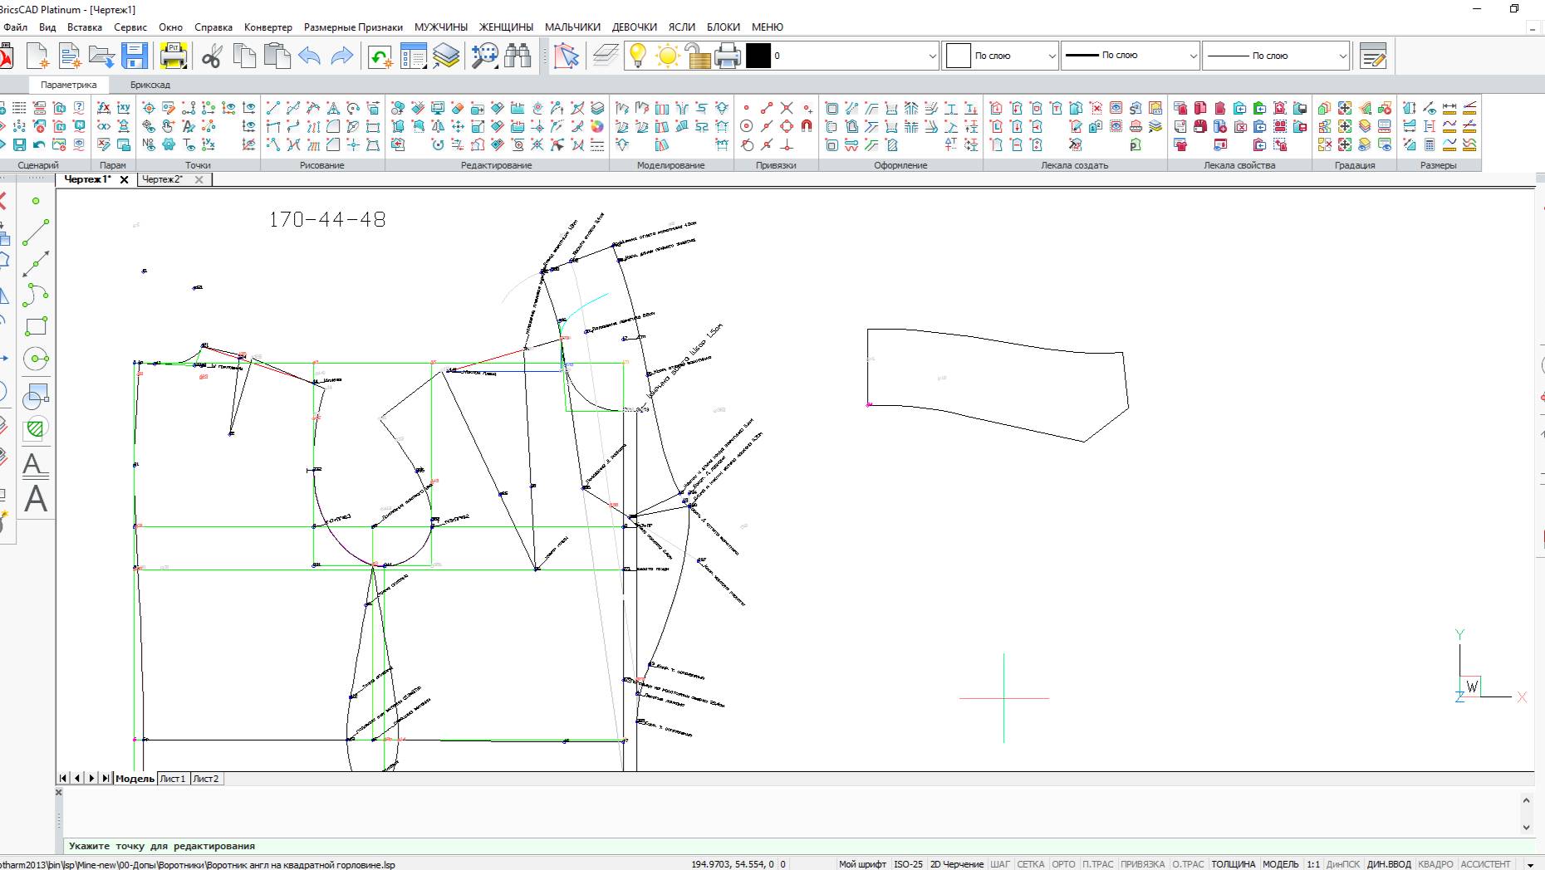Expand the layer '0' dropdown
The width and height of the screenshot is (1545, 870).
[931, 56]
